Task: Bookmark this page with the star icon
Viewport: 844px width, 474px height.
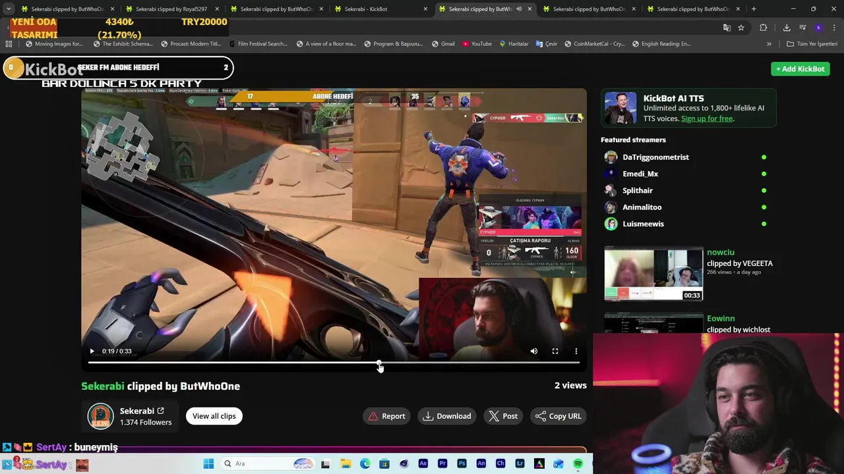Action: click(741, 28)
